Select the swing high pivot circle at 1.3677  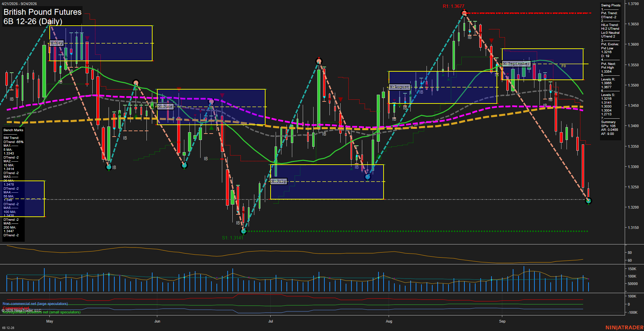464,13
